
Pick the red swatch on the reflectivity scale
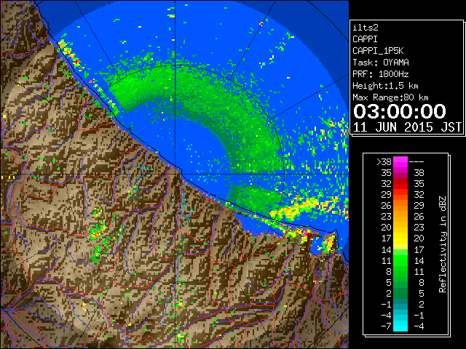coord(400,184)
